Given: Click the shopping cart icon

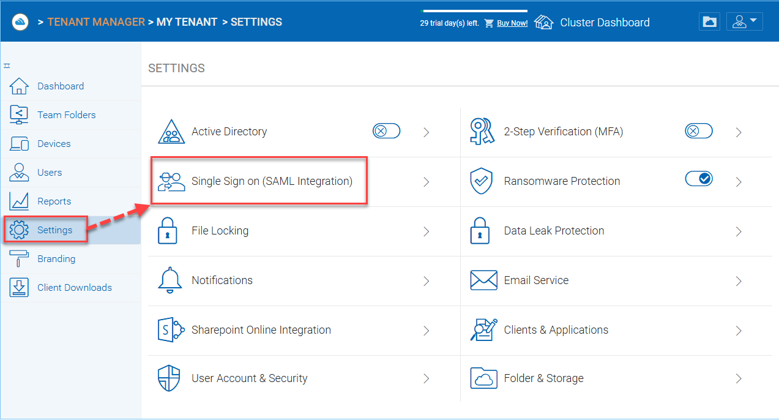Looking at the screenshot, I should point(489,23).
